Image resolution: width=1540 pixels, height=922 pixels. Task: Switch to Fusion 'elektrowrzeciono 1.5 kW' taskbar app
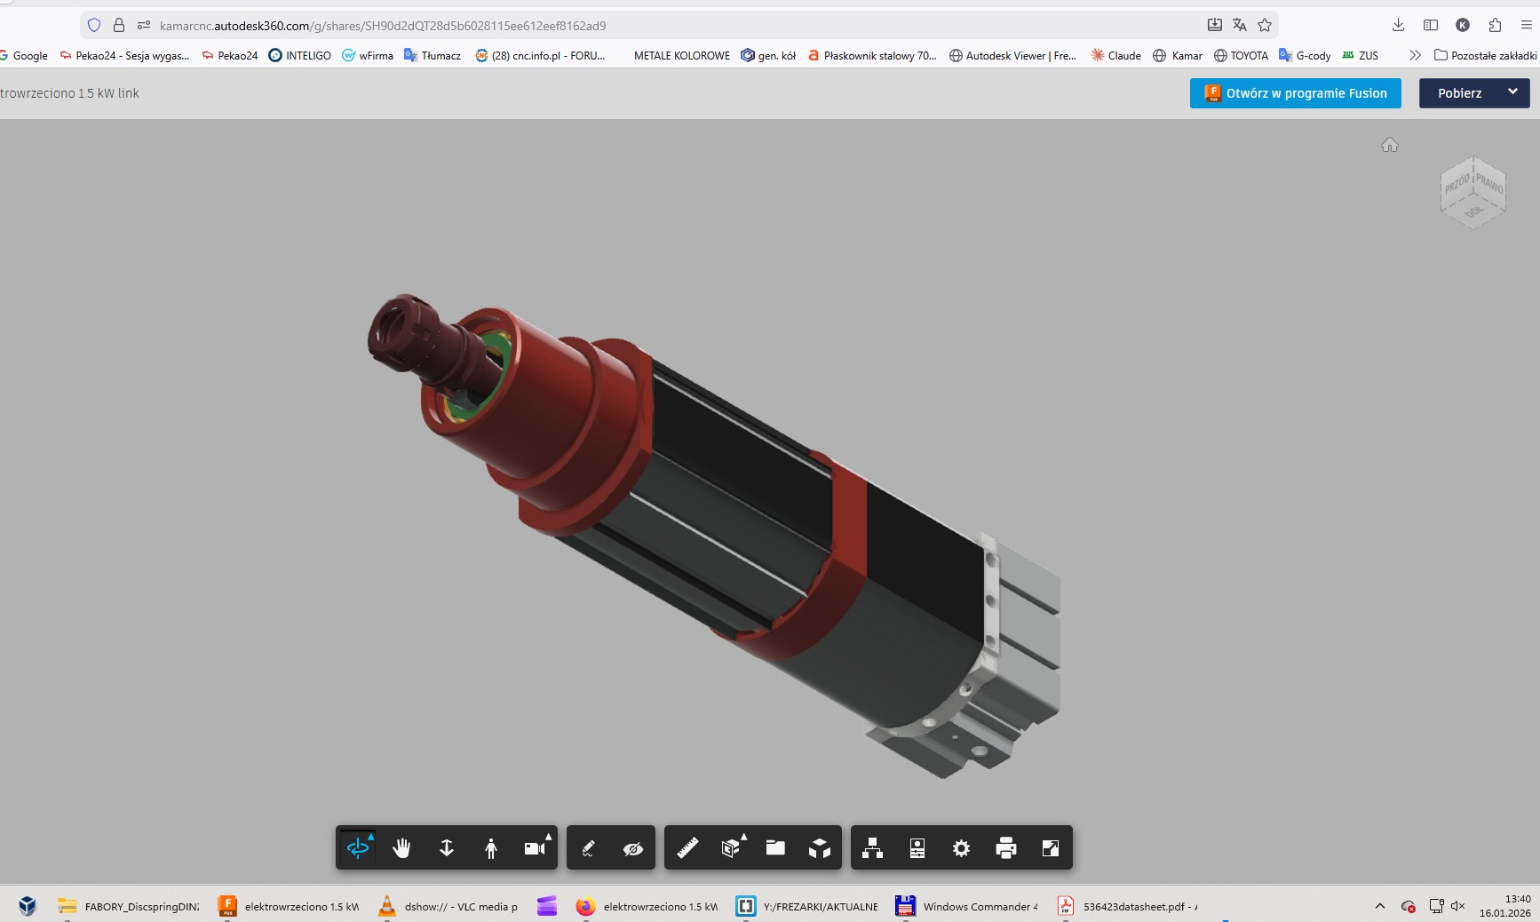tap(289, 906)
